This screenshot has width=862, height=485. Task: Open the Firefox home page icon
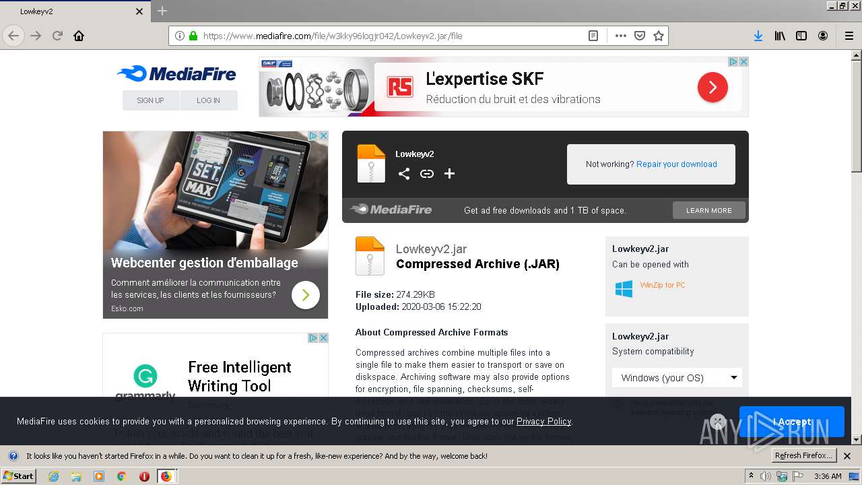coord(79,36)
